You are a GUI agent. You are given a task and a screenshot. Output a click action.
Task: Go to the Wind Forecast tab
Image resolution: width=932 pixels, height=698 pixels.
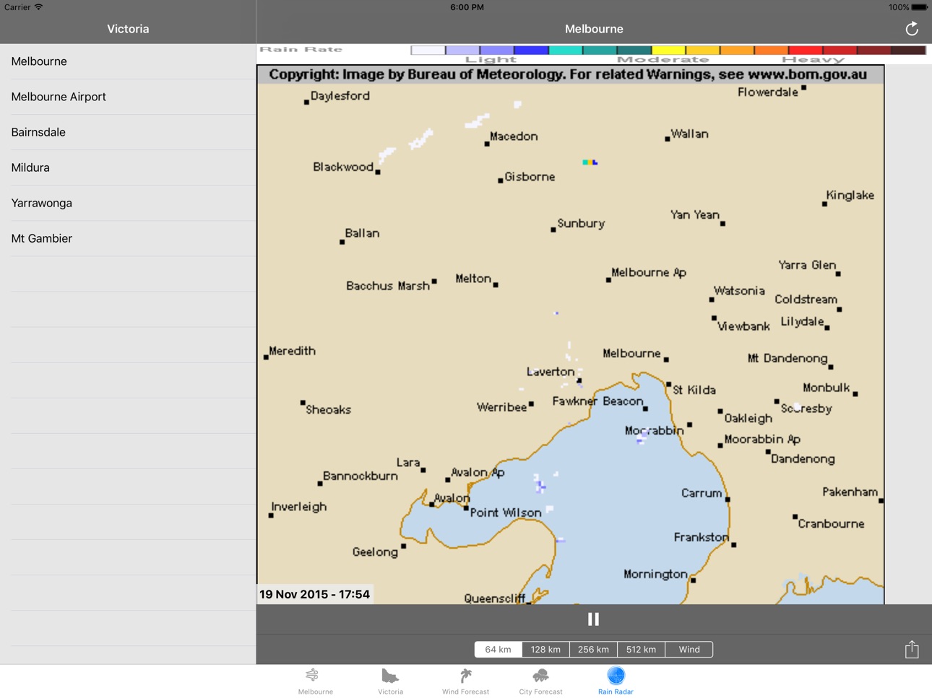pyautogui.click(x=465, y=681)
